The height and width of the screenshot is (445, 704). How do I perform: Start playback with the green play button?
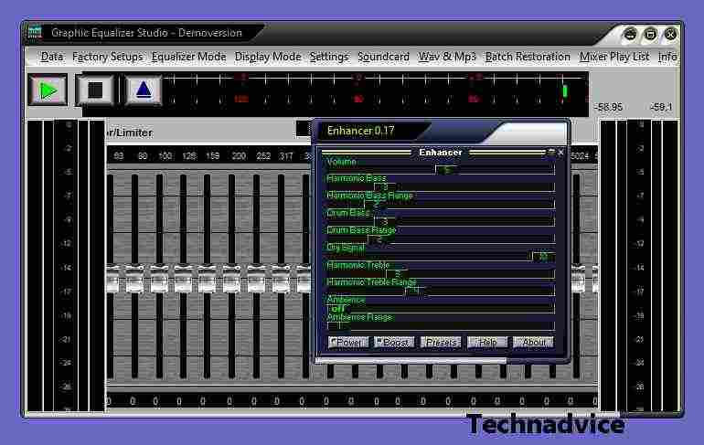pos(48,90)
